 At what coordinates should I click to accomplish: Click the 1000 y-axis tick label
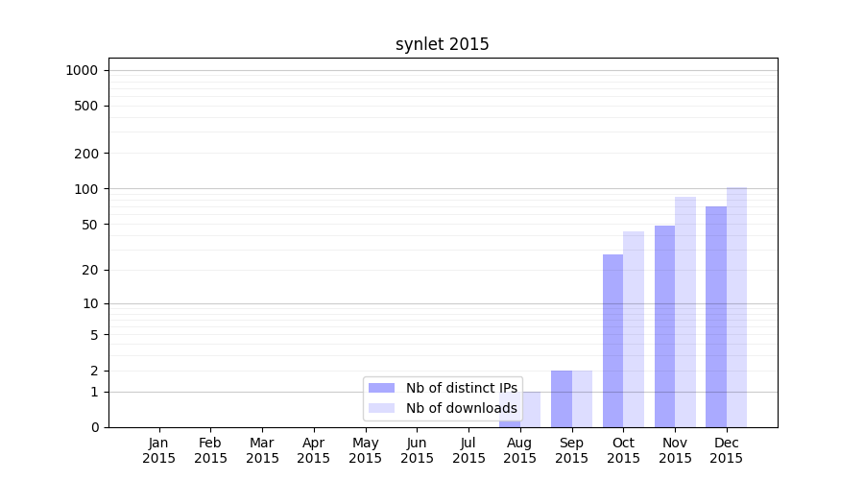pos(82,70)
